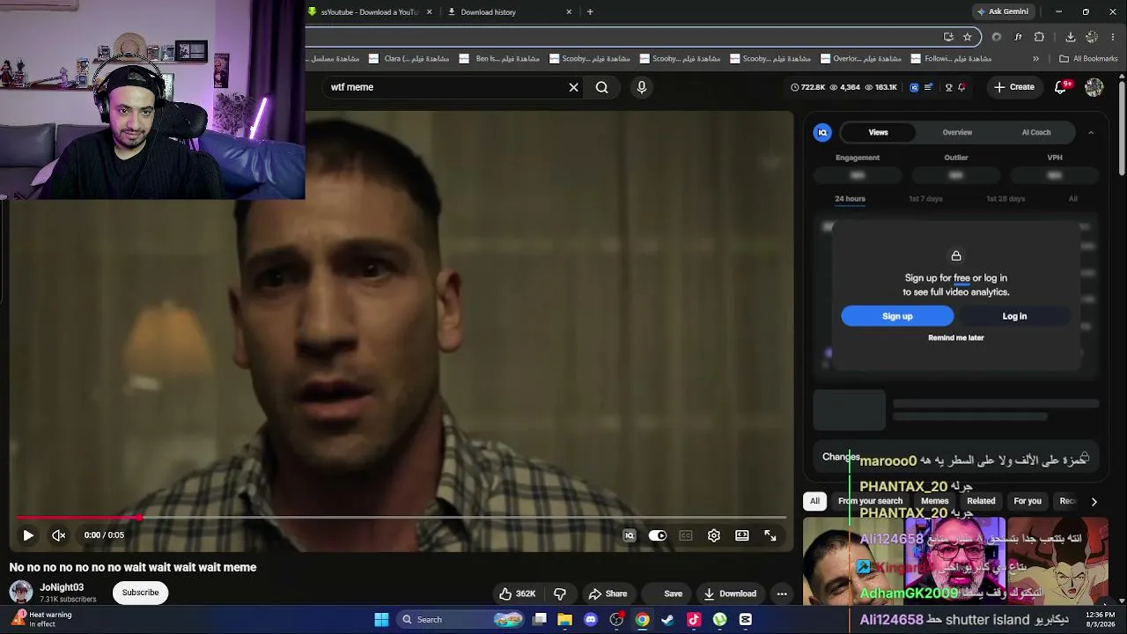Collapse the vidIQ panel with the chevron

(1091, 132)
